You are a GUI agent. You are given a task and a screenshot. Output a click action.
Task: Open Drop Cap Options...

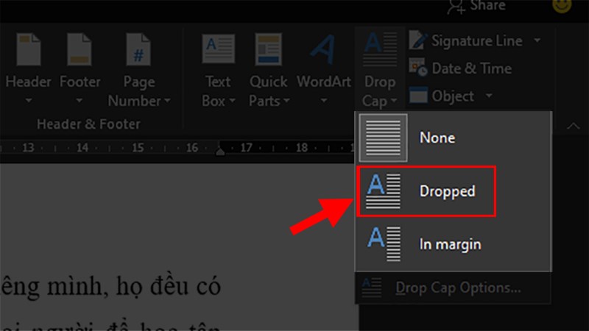click(458, 288)
